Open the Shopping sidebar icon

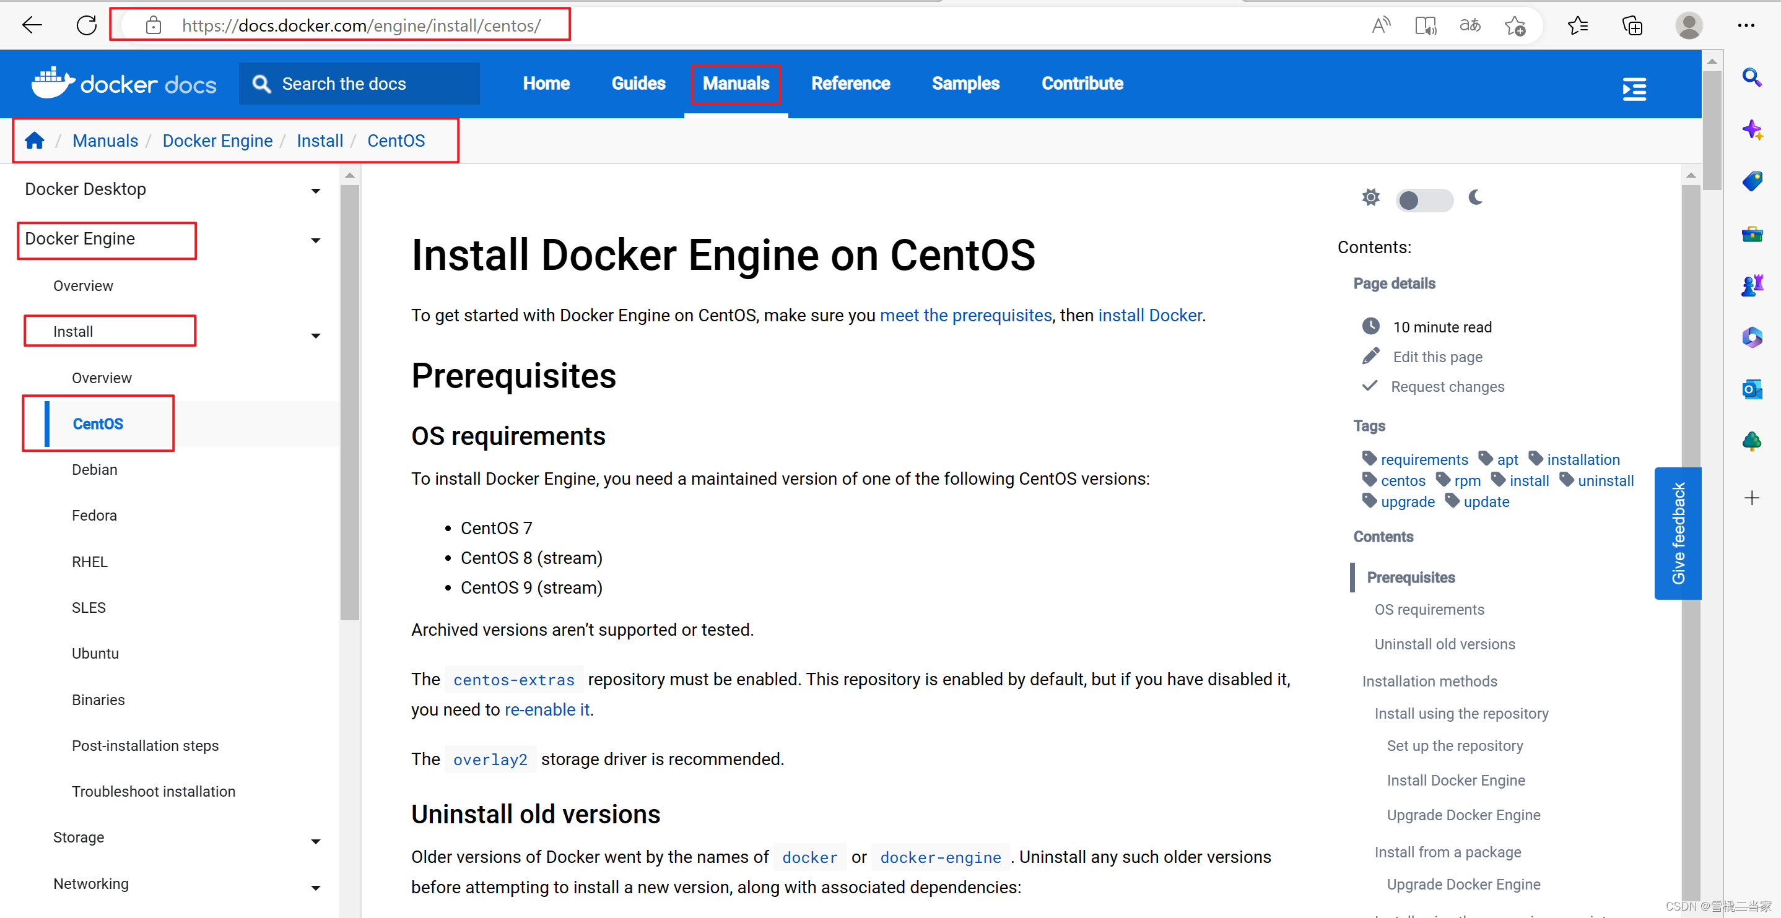coord(1753,181)
